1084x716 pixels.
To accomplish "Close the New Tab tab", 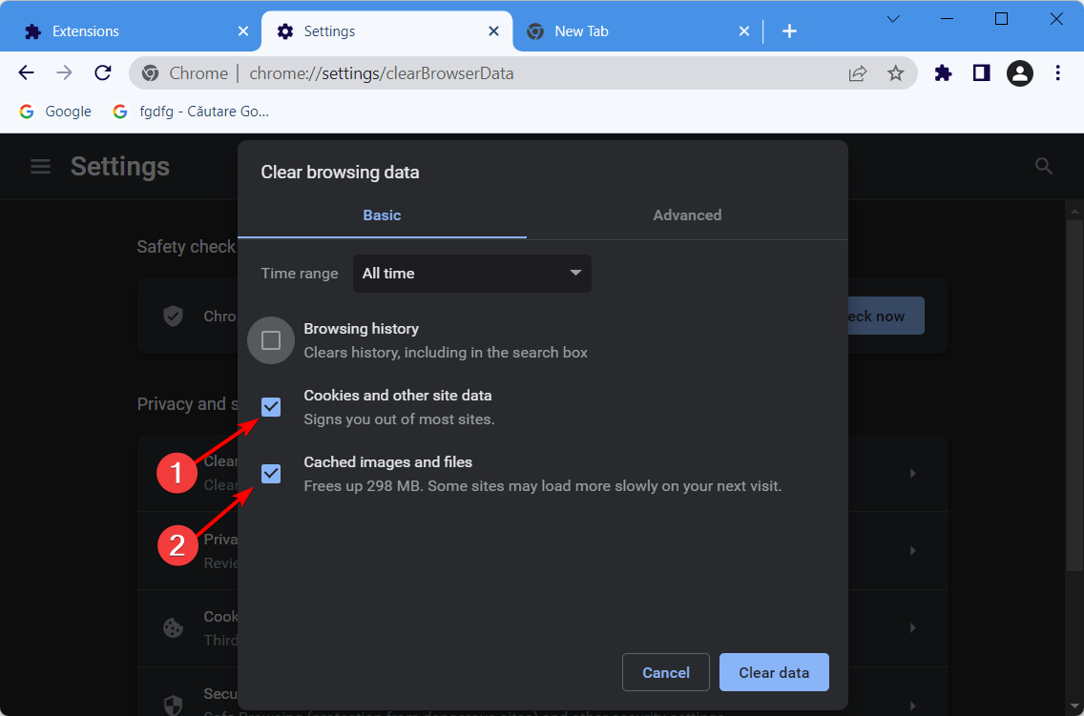I will [744, 31].
